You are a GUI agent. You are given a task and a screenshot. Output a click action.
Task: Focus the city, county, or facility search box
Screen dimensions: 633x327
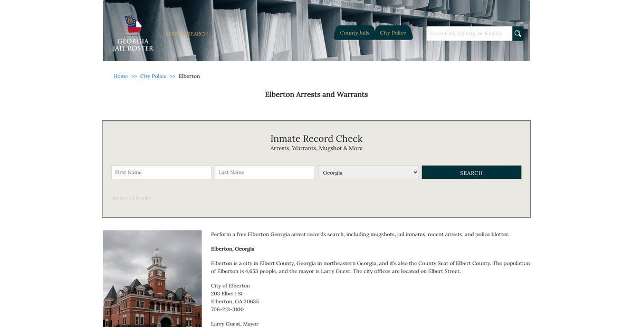(469, 34)
